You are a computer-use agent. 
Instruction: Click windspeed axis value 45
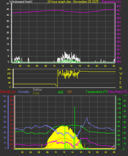(8, 9)
